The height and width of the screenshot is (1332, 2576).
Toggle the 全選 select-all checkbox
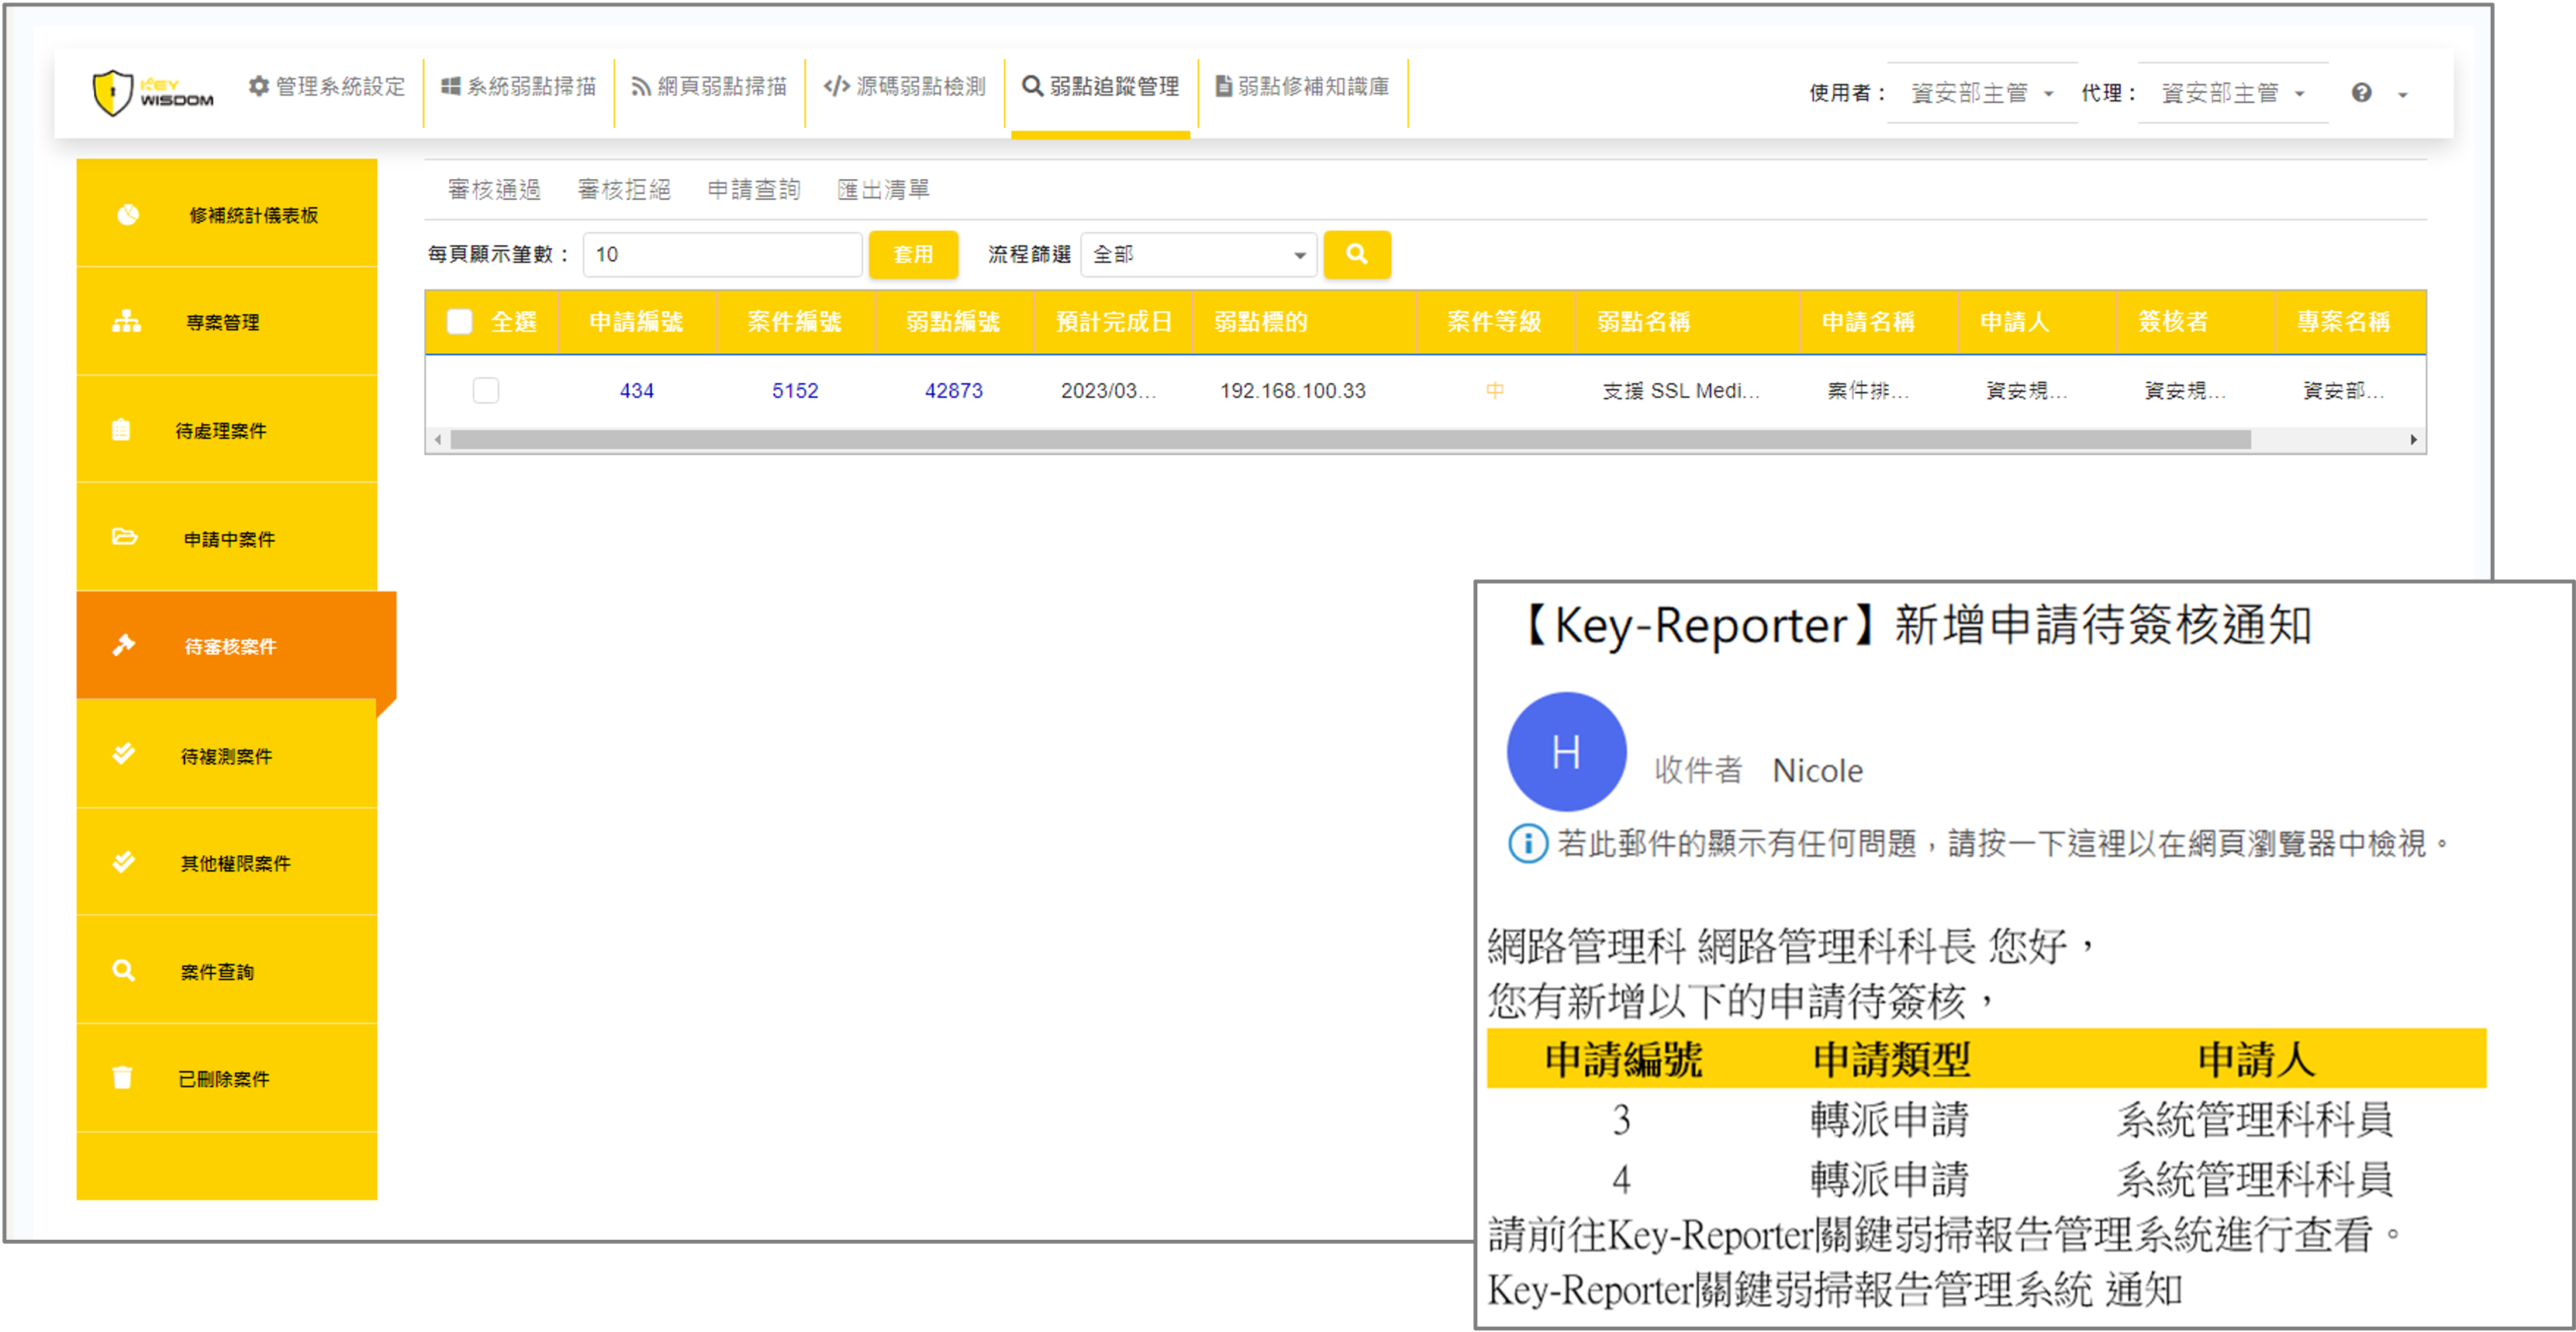459,322
